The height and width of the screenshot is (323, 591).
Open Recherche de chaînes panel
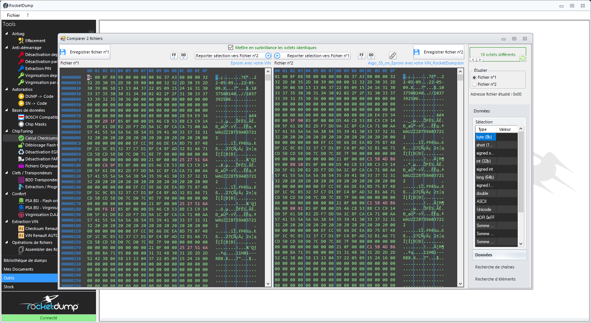[x=495, y=267]
